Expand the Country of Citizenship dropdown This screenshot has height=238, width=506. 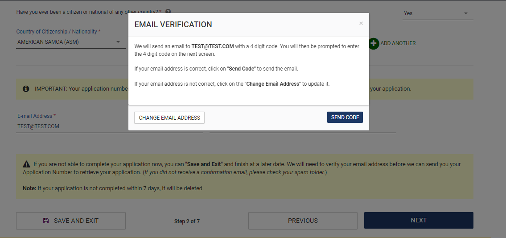click(x=70, y=42)
